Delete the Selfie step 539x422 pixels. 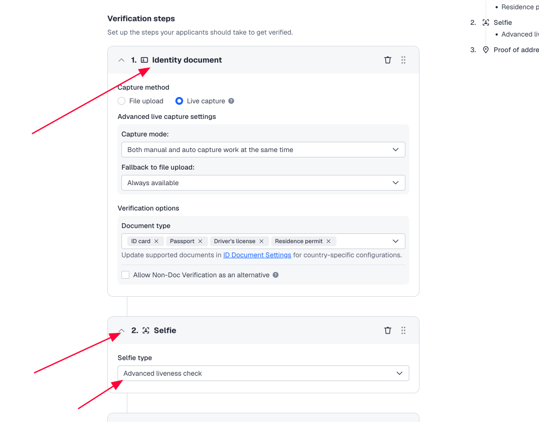387,330
